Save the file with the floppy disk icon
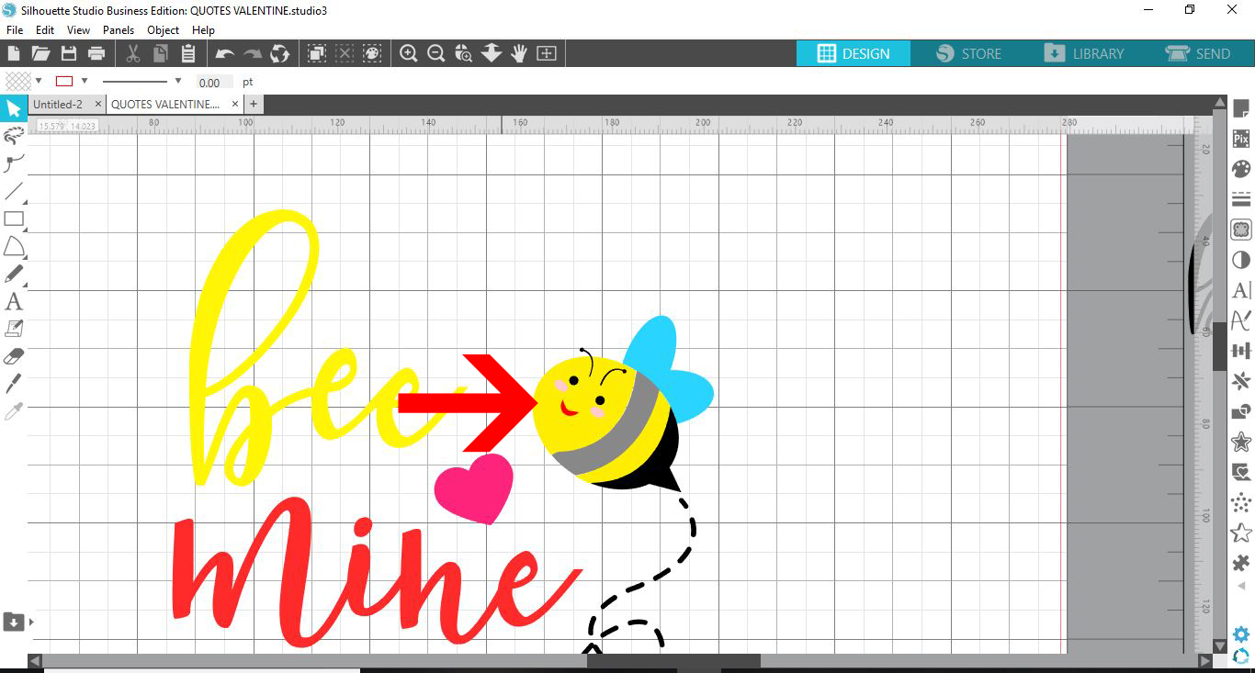Image resolution: width=1255 pixels, height=673 pixels. pos(68,54)
